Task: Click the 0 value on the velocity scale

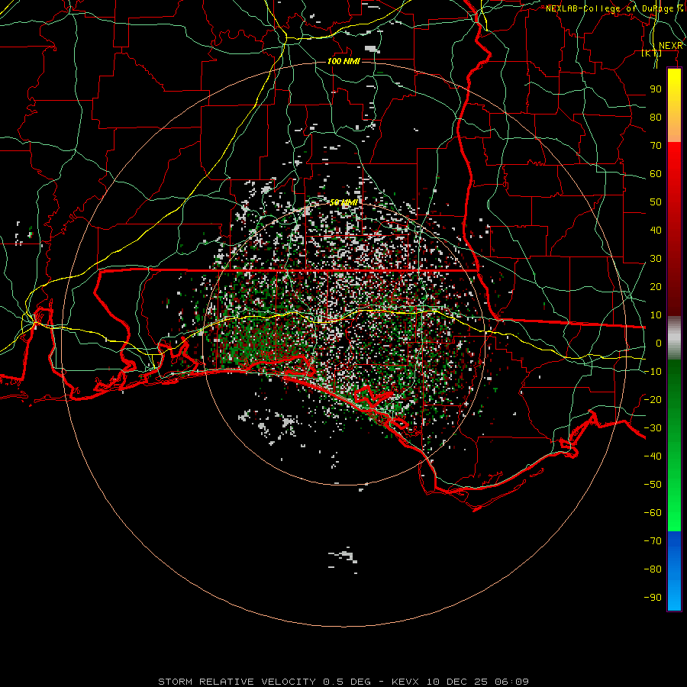Action: click(659, 343)
